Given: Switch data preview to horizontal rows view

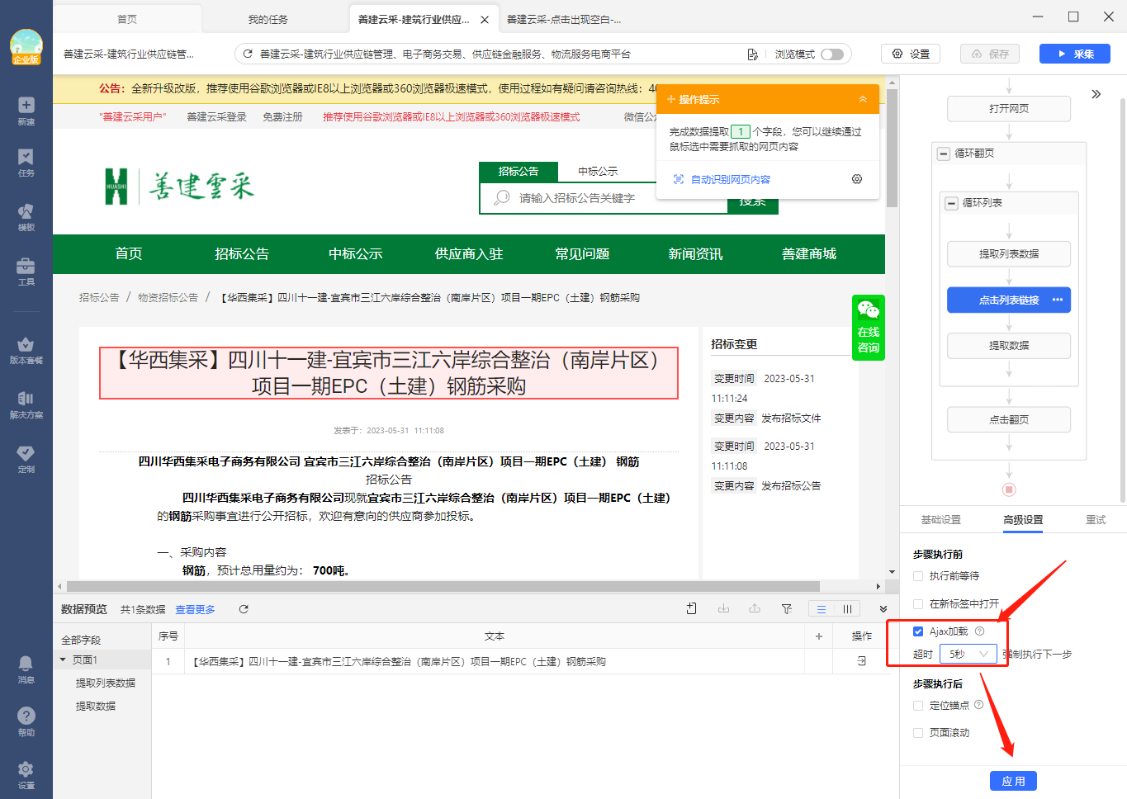Looking at the screenshot, I should pyautogui.click(x=822, y=608).
